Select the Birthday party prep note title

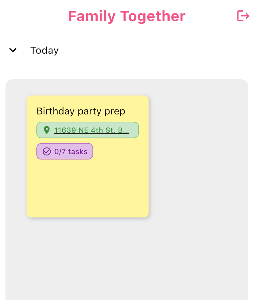point(81,111)
